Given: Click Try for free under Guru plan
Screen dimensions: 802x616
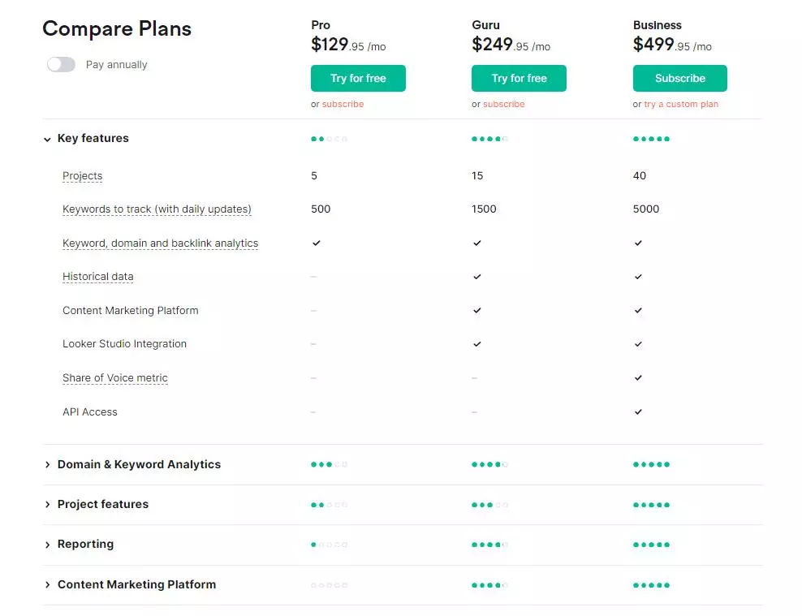Looking at the screenshot, I should tap(519, 78).
